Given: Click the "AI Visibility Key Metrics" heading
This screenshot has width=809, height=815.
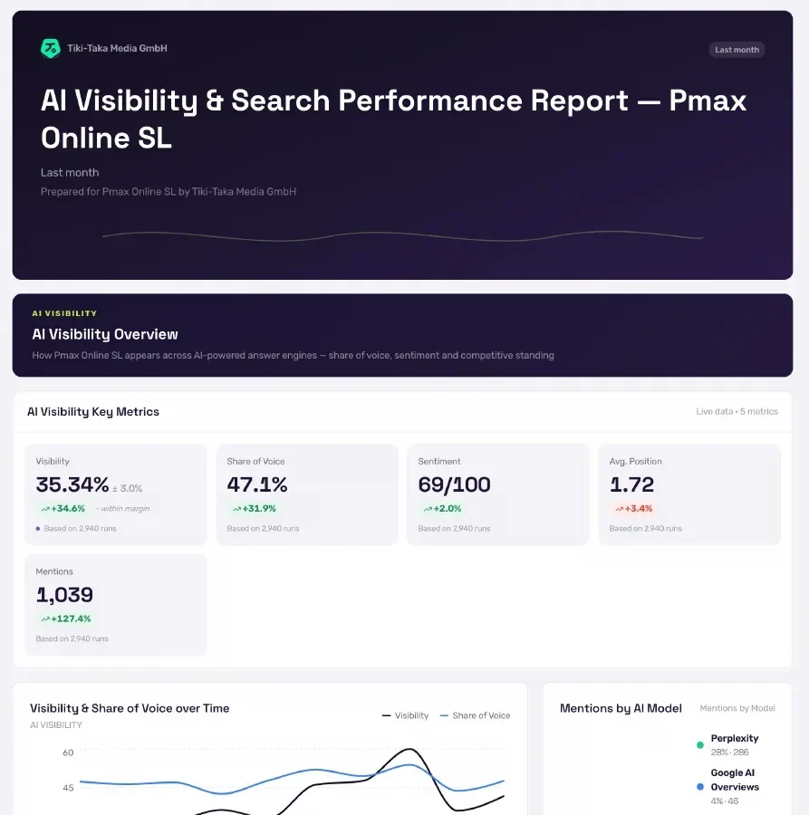Looking at the screenshot, I should [93, 412].
